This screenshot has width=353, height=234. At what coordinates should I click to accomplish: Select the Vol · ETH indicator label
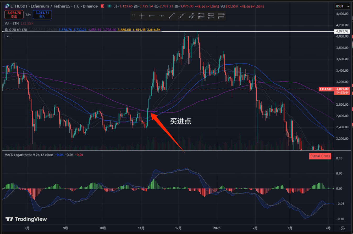tap(12, 23)
